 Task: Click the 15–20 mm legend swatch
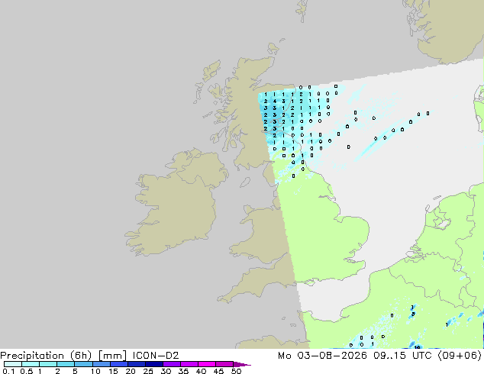[x=118, y=364]
